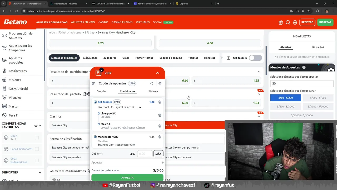Click the REGISTRO button

click(x=307, y=22)
